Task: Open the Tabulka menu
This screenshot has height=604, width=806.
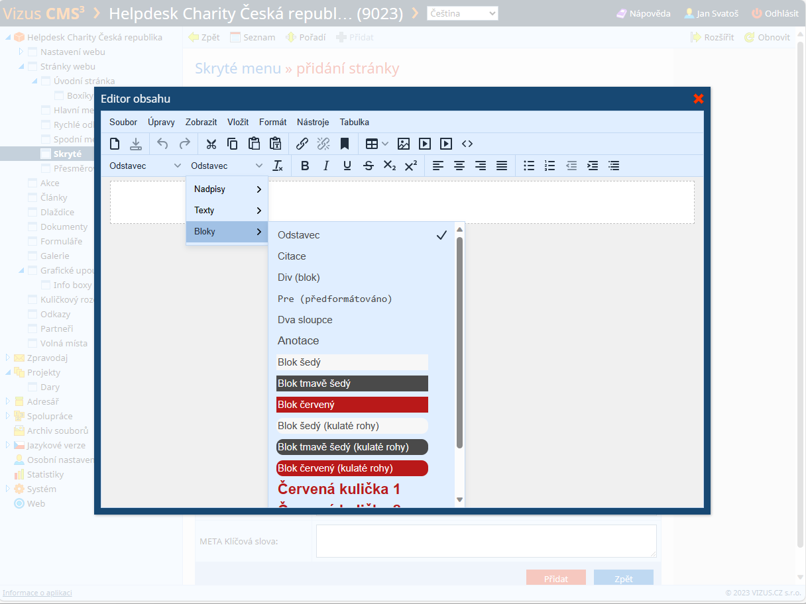Action: (355, 122)
